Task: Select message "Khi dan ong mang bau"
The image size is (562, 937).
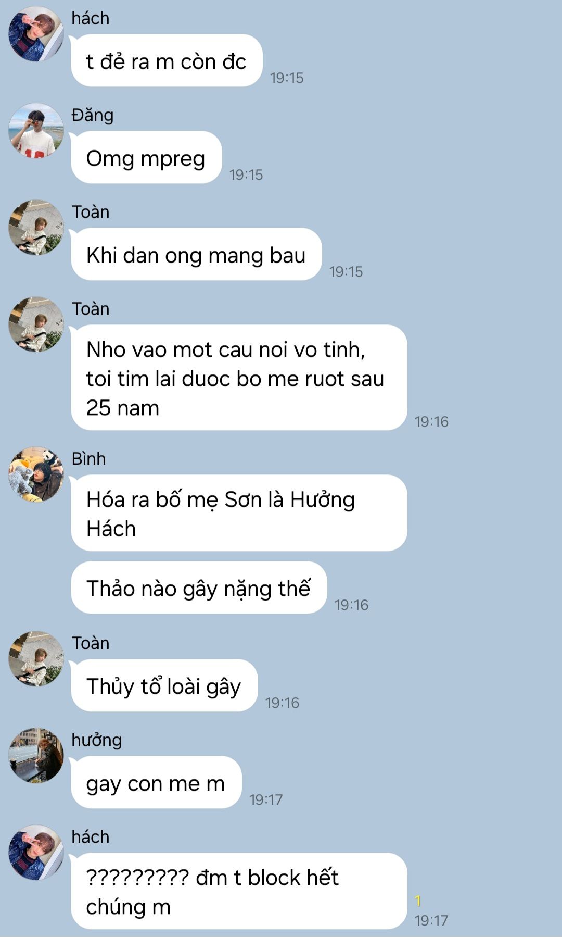Action: coord(196,255)
